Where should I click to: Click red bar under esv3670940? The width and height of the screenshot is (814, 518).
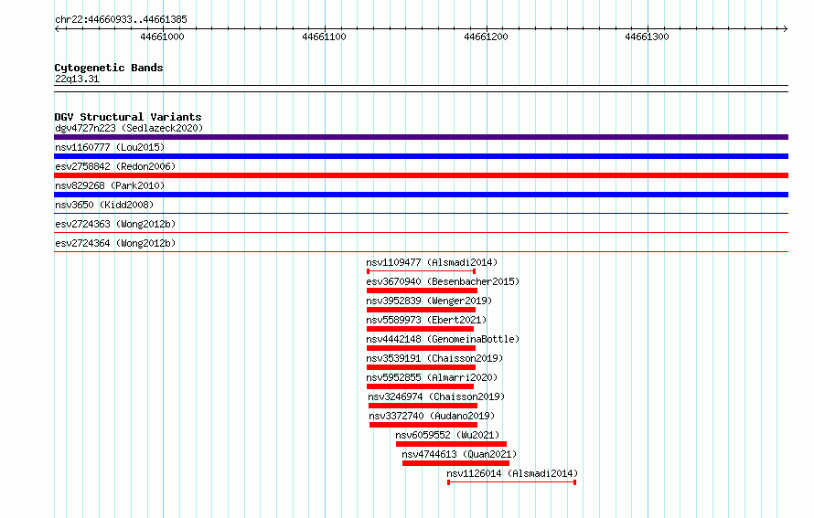pos(422,291)
